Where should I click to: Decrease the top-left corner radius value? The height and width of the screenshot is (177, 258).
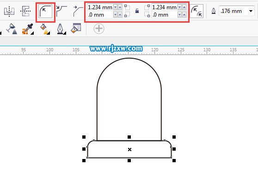click(116, 7)
